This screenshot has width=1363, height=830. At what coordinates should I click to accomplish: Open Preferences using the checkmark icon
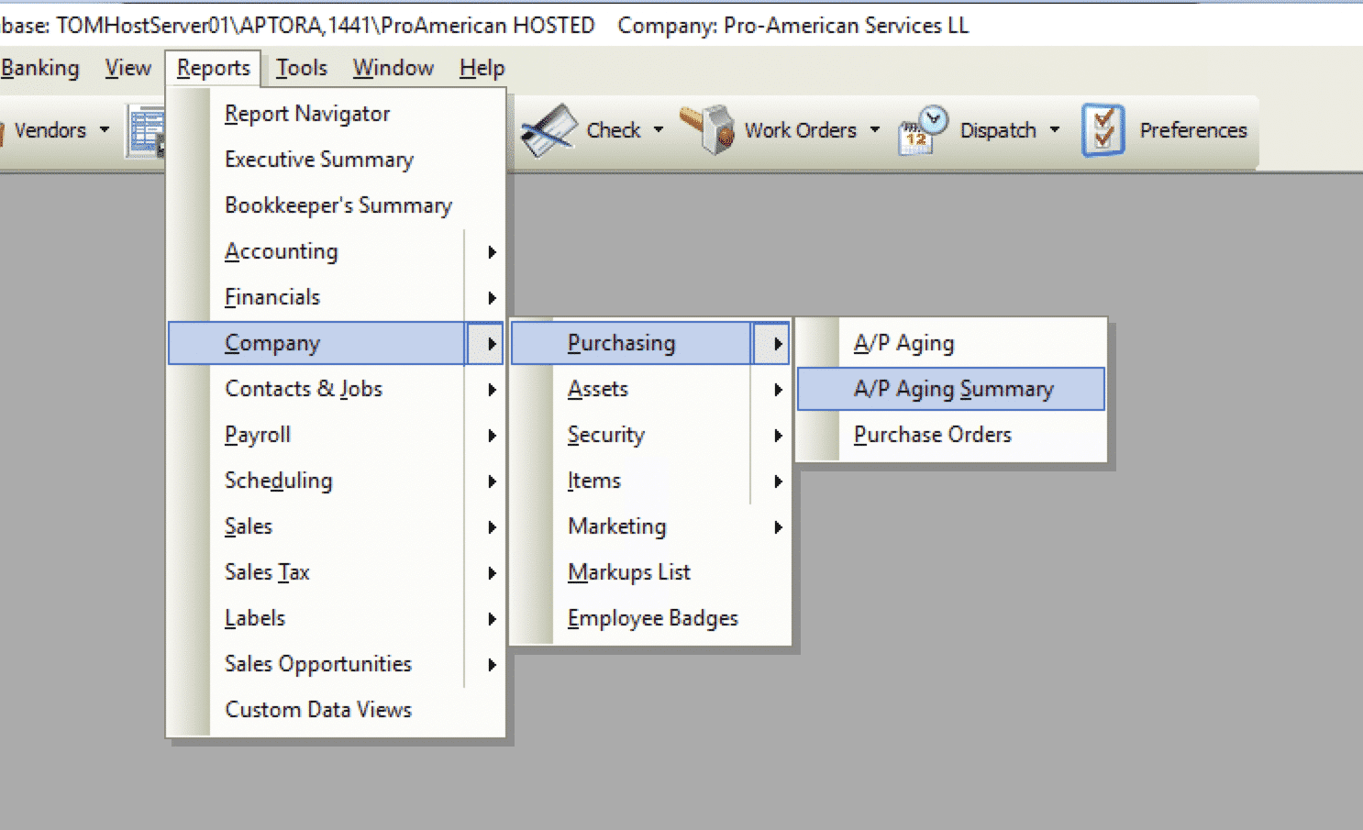click(x=1103, y=129)
